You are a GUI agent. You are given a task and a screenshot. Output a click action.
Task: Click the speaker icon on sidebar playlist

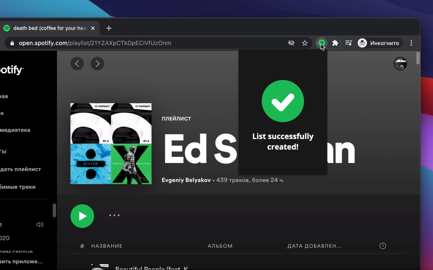(x=40, y=224)
